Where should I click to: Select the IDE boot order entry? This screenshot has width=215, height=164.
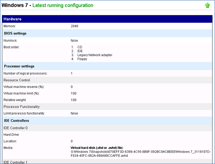(x=80, y=51)
